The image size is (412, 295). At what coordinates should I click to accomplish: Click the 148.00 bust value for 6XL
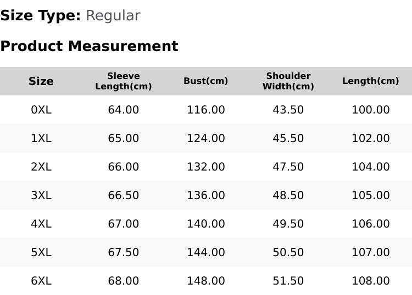coord(206,281)
